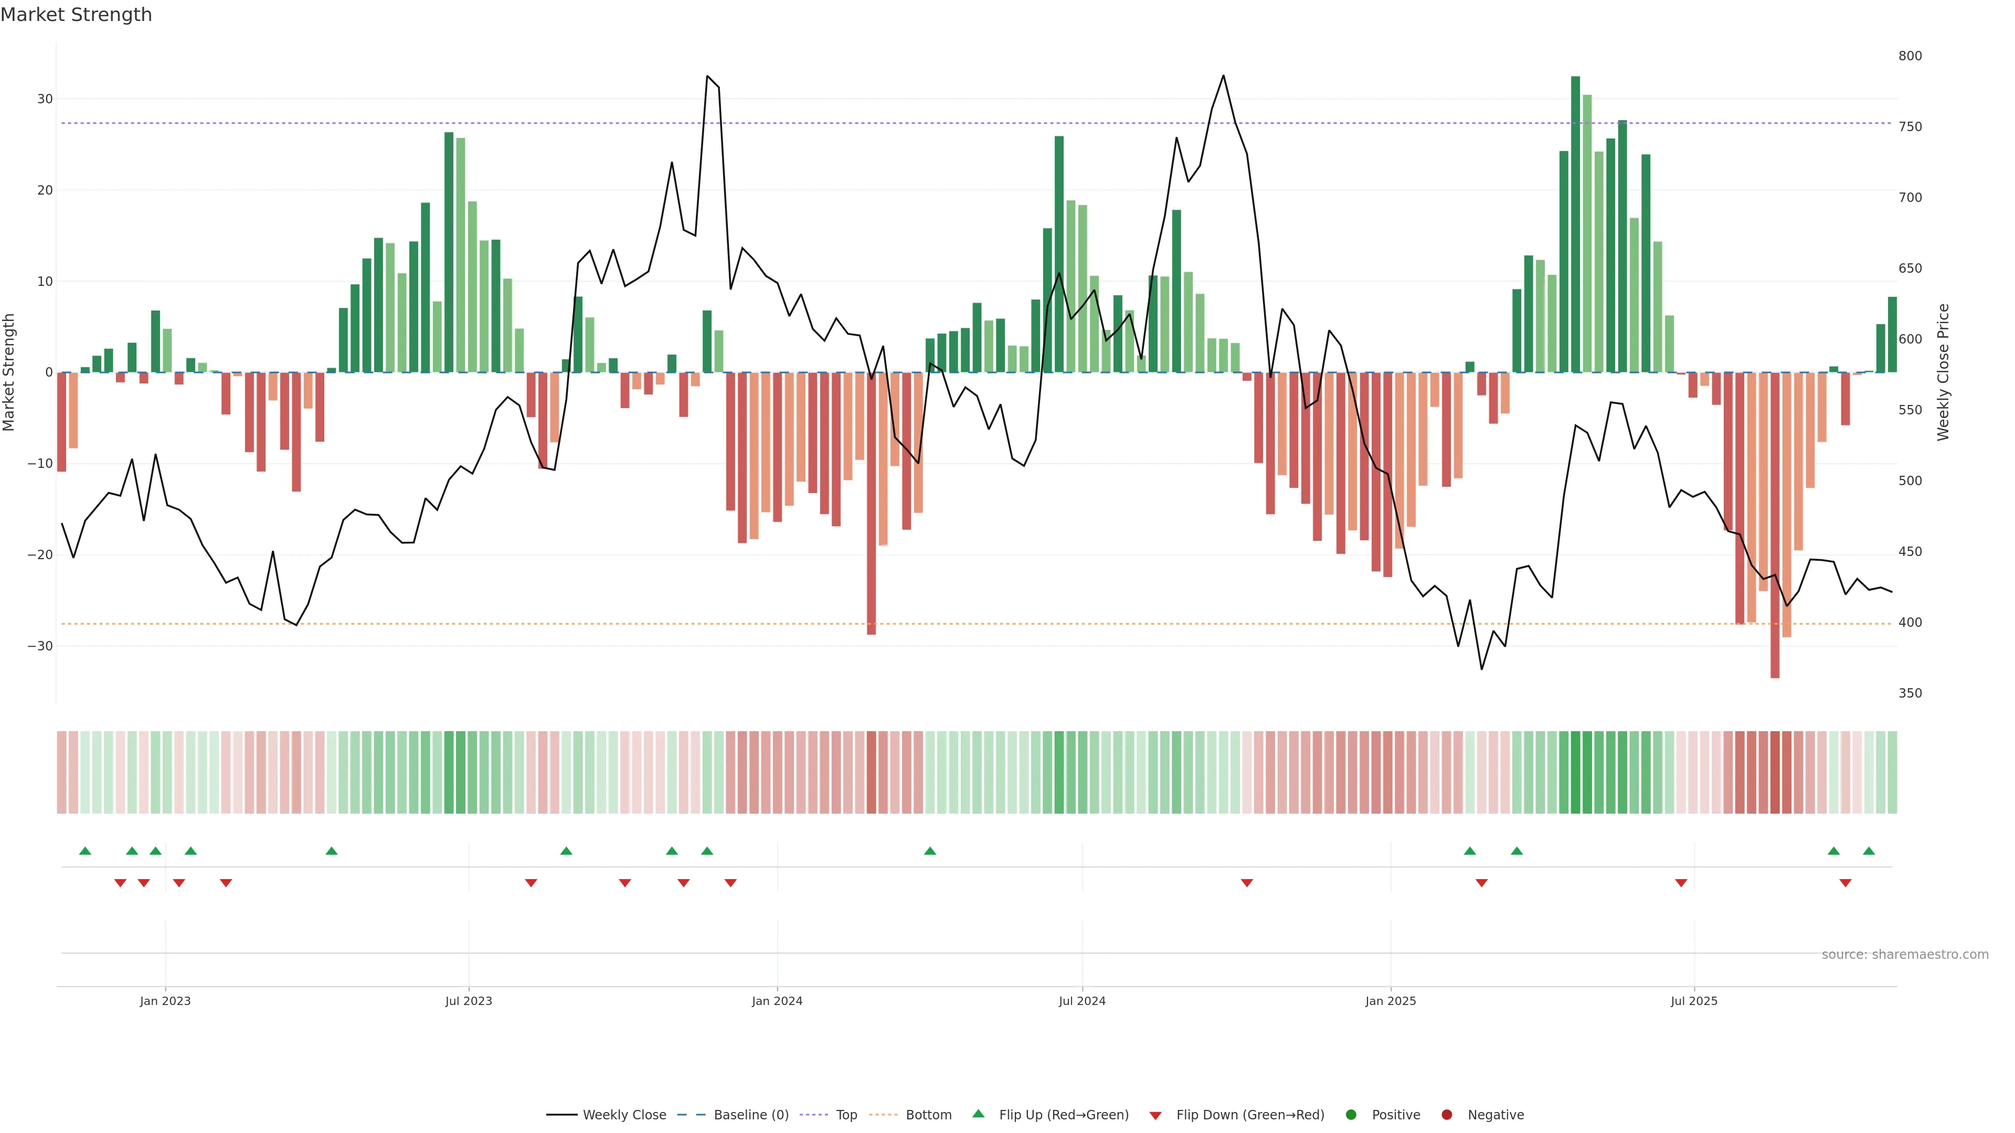The width and height of the screenshot is (2015, 1133).
Task: Click the Jul 2025 x-axis label
Action: click(x=1693, y=1001)
